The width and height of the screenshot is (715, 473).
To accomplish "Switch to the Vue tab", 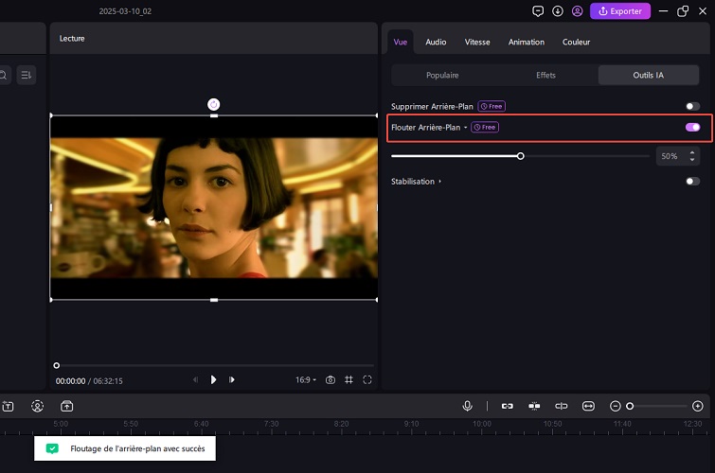I will [x=401, y=42].
